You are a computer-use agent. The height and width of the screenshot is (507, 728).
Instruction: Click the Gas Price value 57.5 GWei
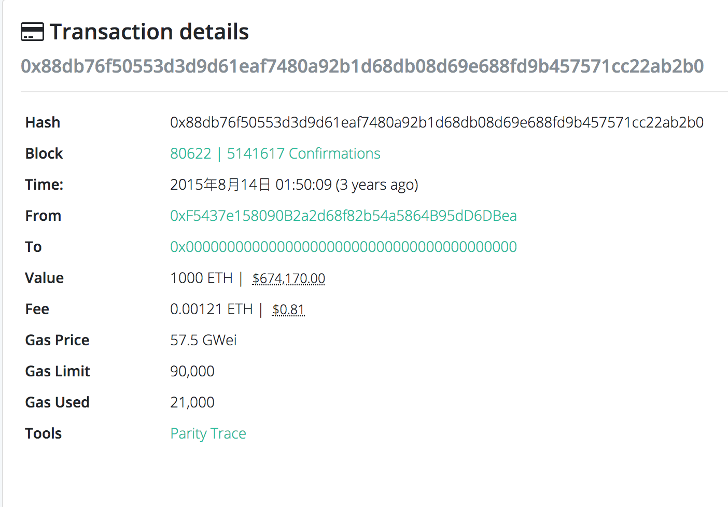click(x=204, y=340)
